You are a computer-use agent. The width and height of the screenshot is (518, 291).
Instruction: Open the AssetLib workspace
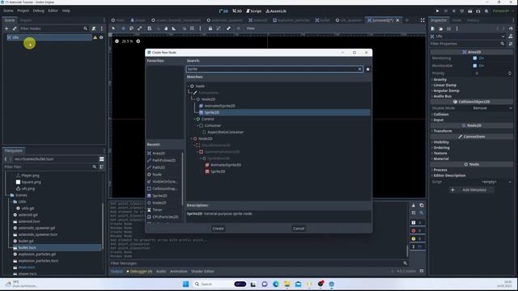click(276, 11)
